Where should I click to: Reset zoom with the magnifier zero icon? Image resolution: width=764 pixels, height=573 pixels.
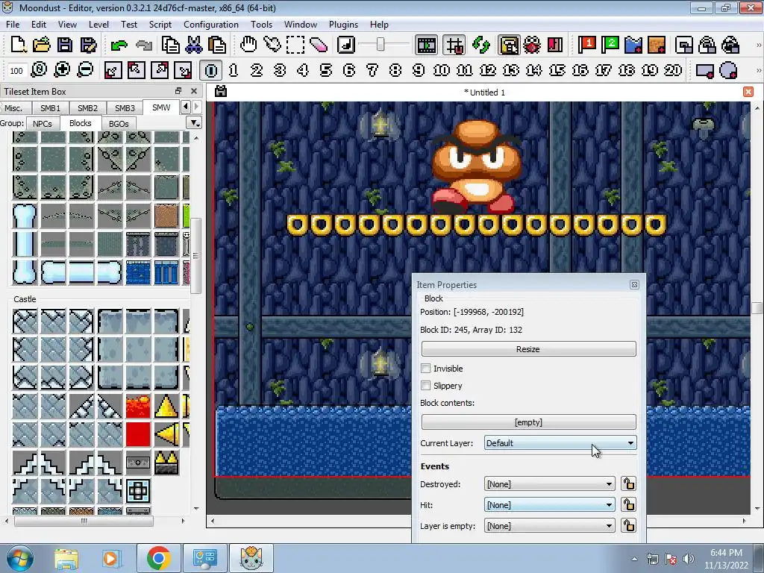(x=39, y=70)
